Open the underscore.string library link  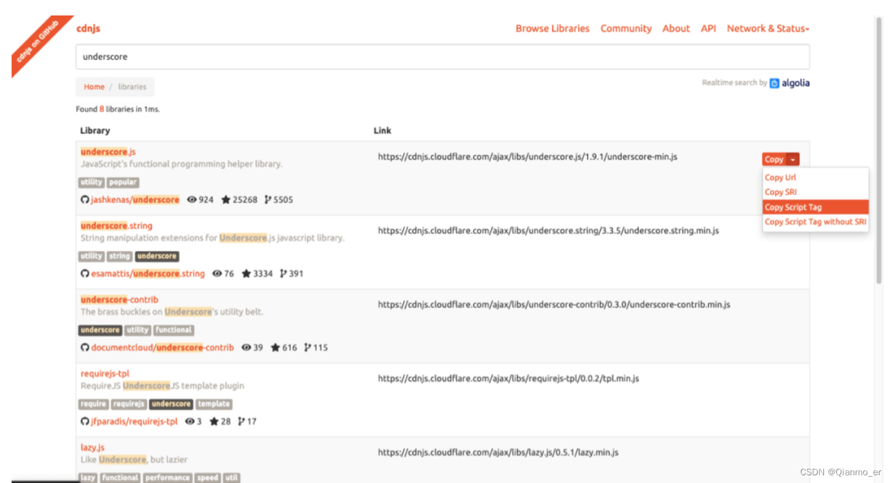click(x=117, y=226)
